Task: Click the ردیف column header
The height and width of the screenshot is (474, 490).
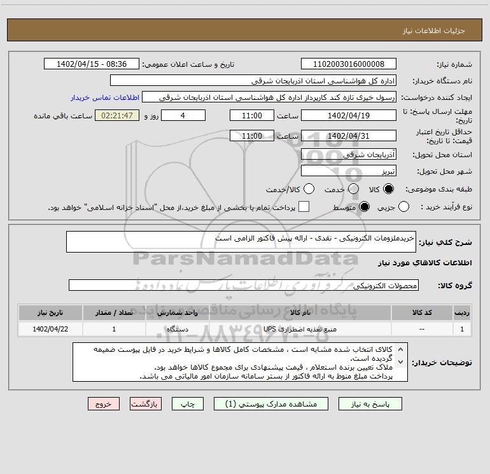Action: pos(462,312)
